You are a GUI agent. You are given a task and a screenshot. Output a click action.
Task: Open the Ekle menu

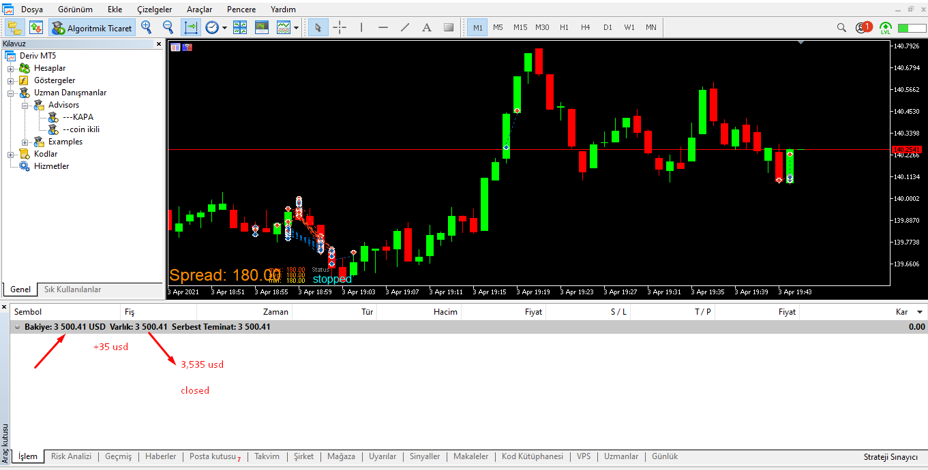click(x=115, y=10)
